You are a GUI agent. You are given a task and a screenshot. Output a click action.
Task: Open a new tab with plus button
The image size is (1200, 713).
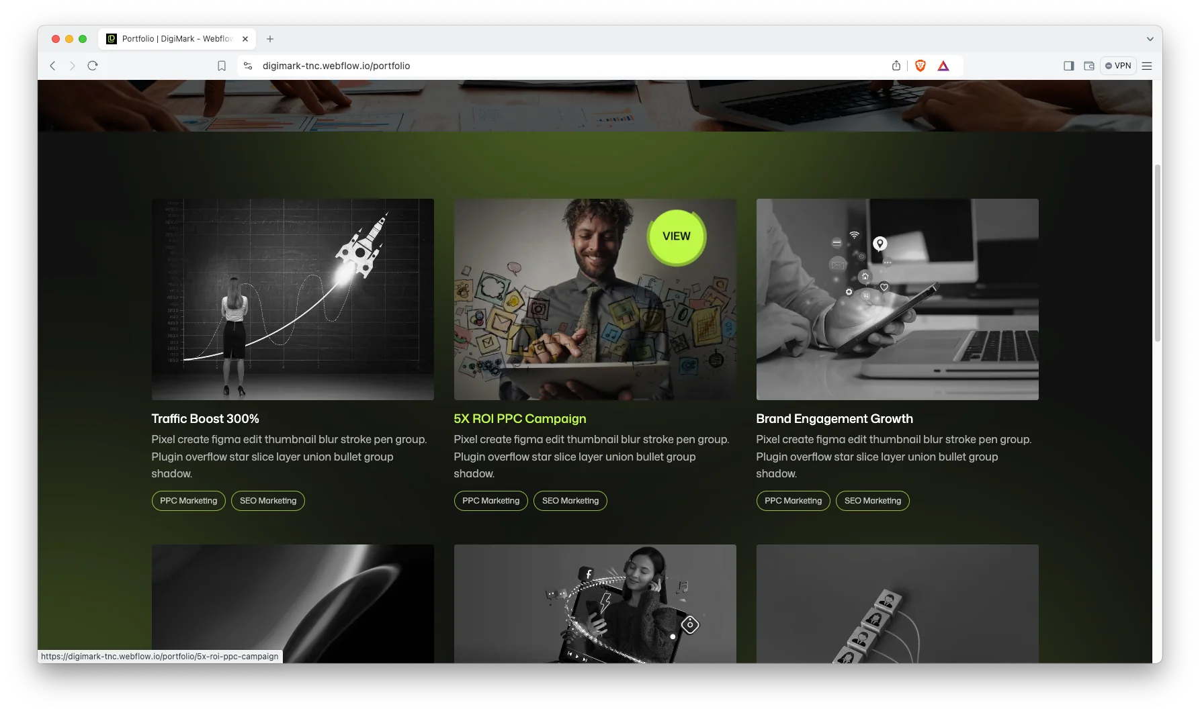270,39
